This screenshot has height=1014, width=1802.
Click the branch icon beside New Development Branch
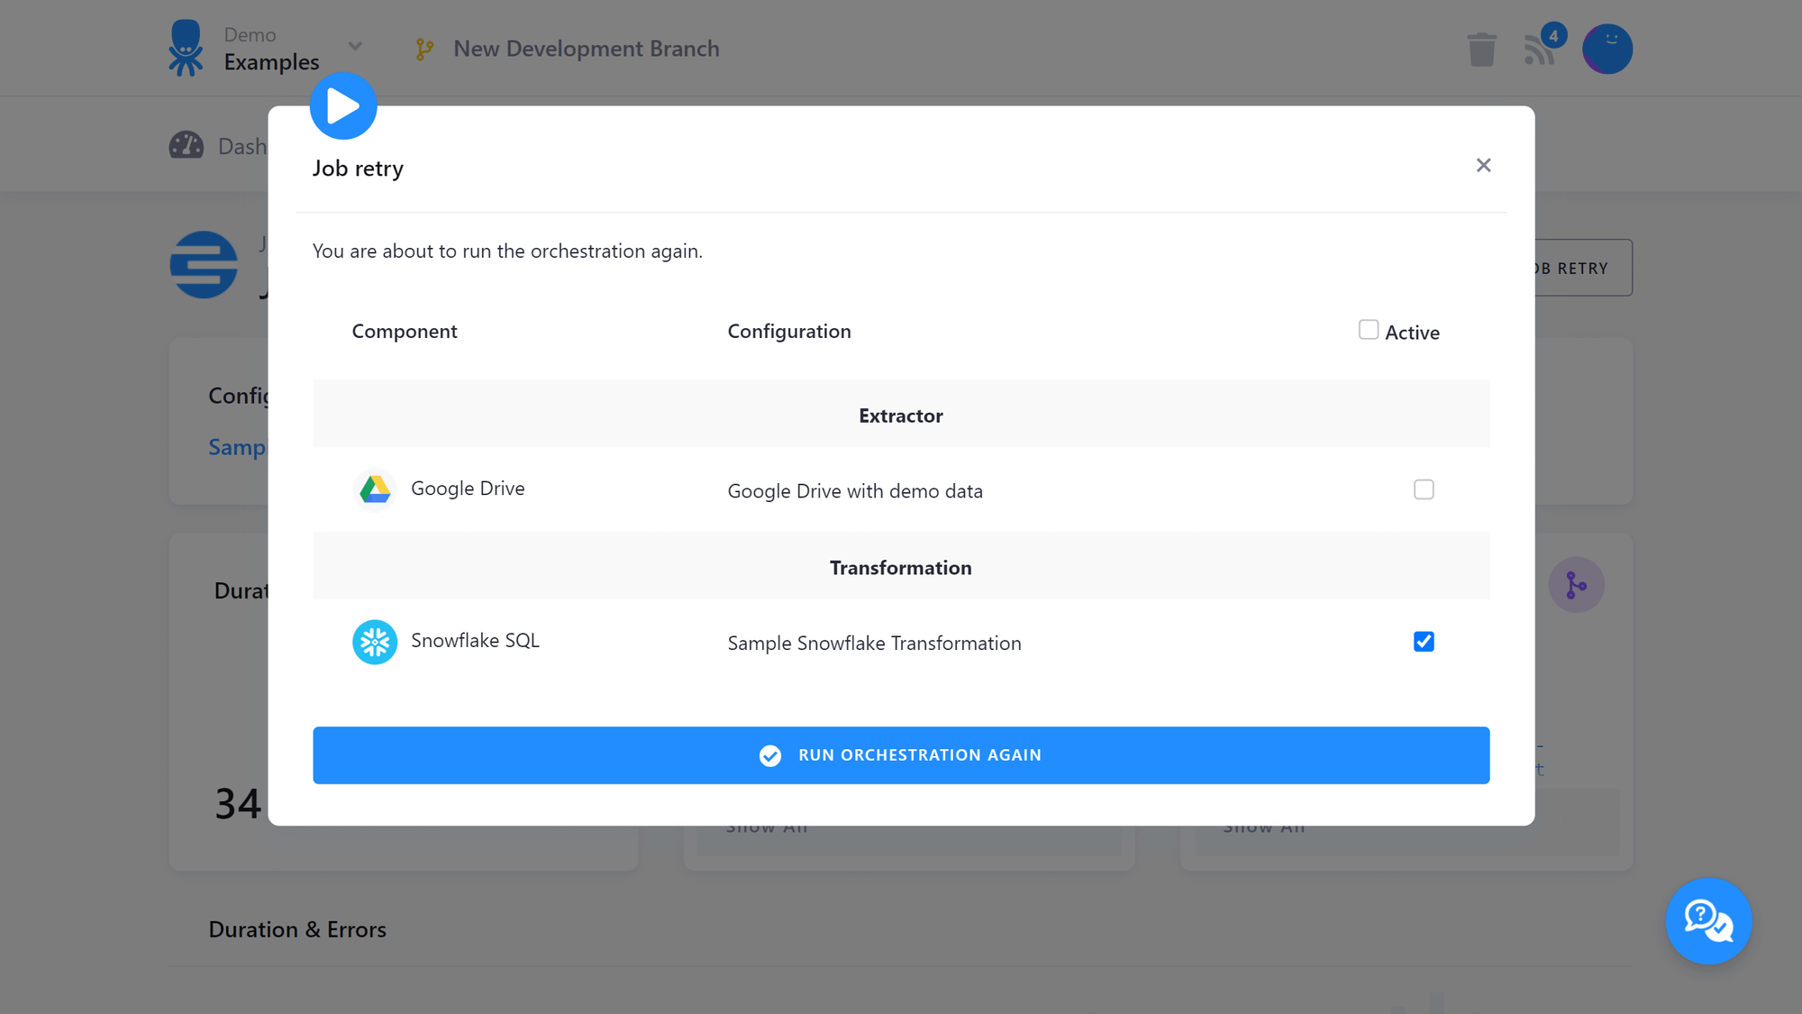click(x=424, y=50)
